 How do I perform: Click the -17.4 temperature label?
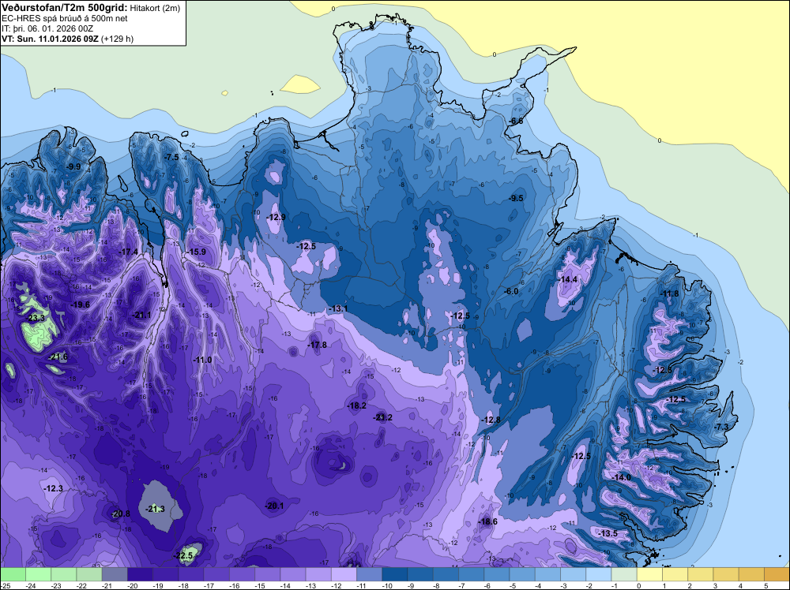pos(128,252)
